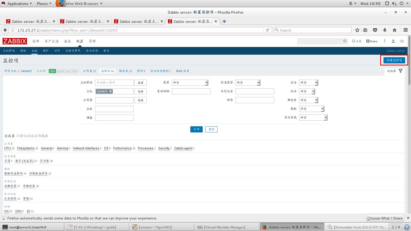The image size is (411, 231).
Task: Open the 管理 main menu
Action: (x=92, y=41)
